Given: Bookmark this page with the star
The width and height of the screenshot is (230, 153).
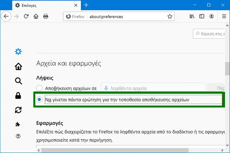Looking at the screenshot, I should pyautogui.click(x=170, y=16).
